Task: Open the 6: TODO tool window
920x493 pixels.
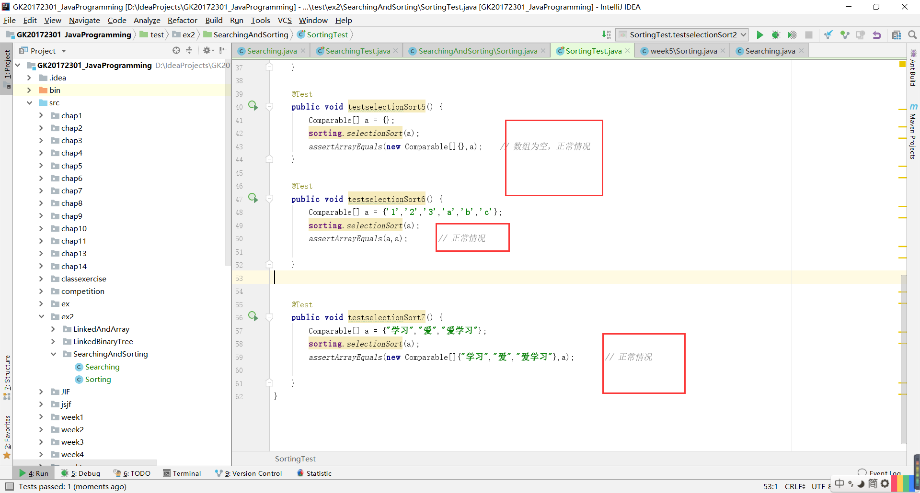Action: pyautogui.click(x=132, y=473)
